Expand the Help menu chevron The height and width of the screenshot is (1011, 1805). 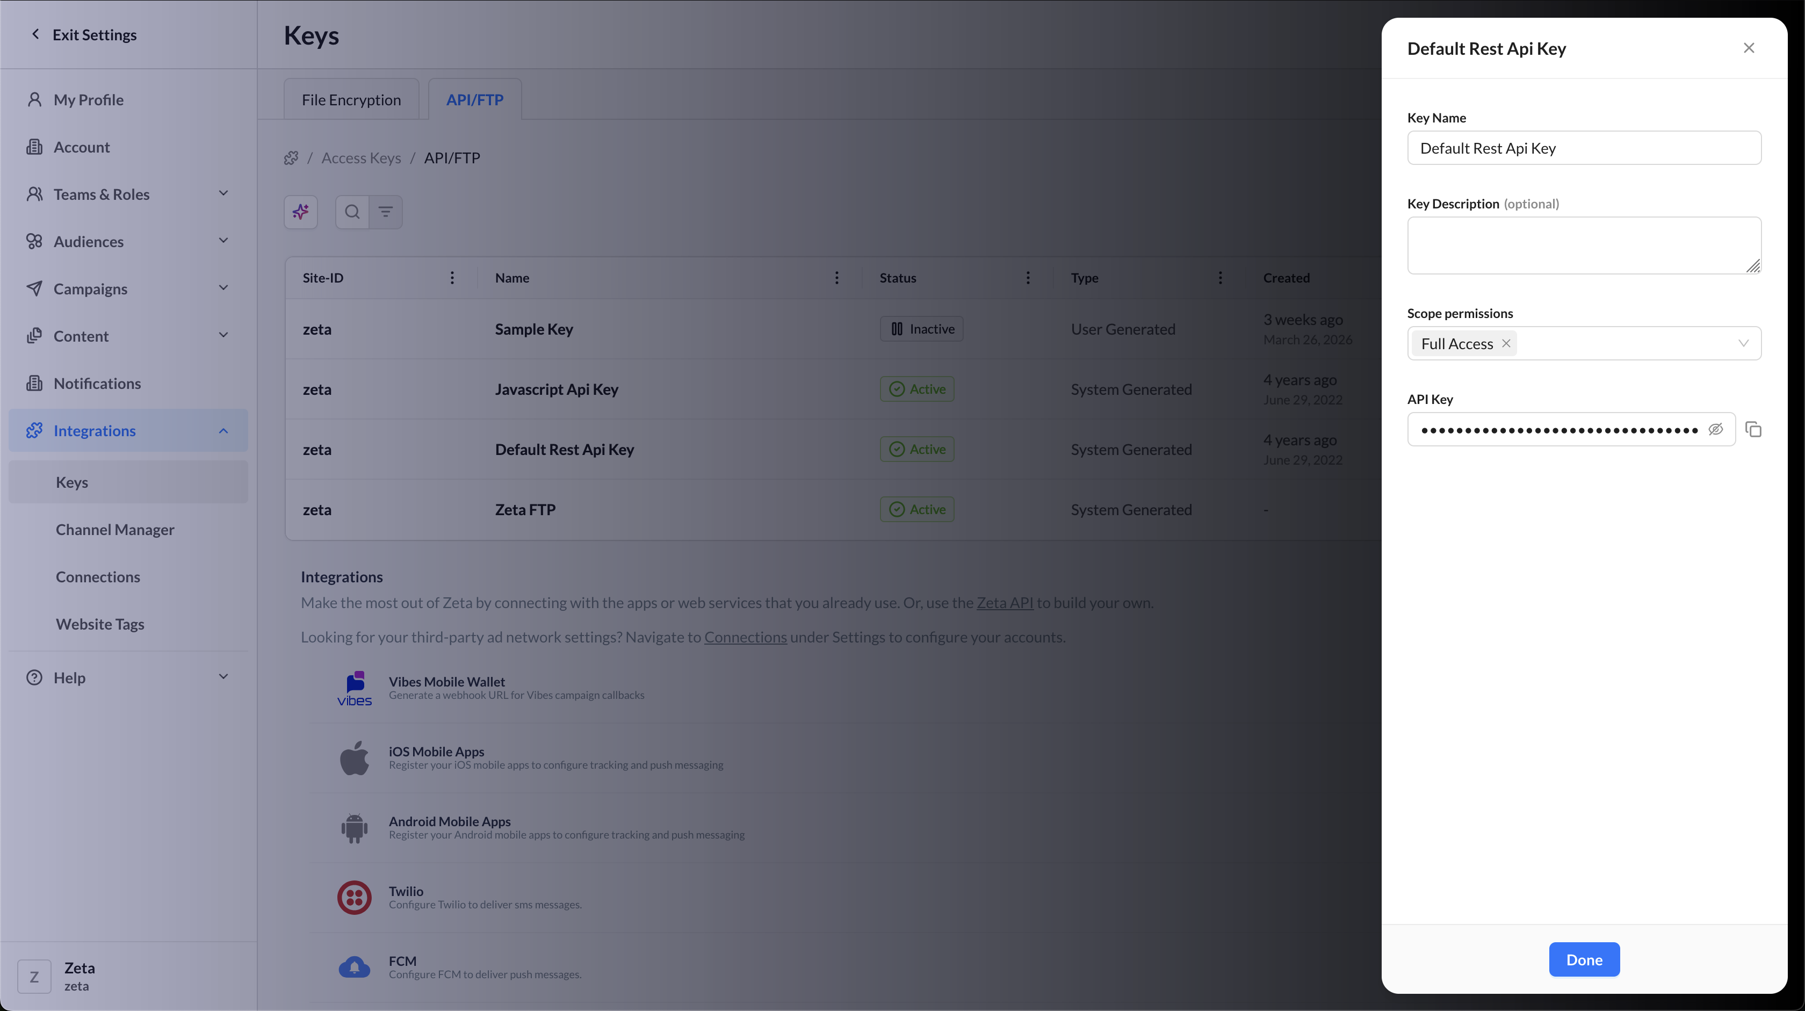coord(223,676)
